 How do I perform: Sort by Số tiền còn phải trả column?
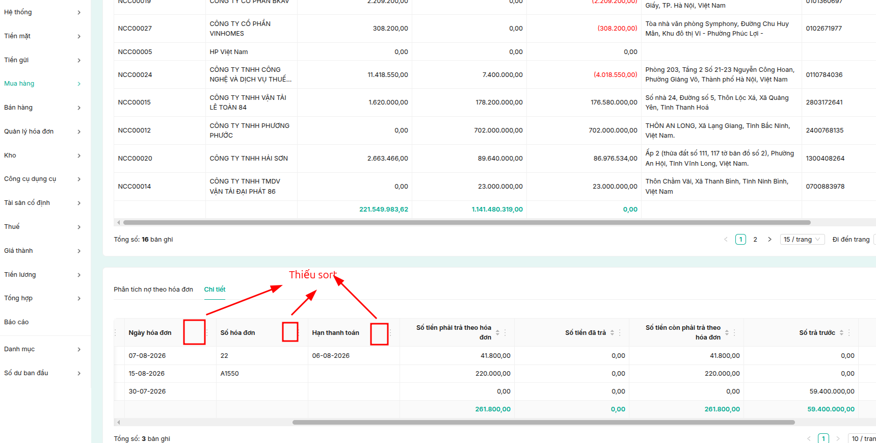(727, 333)
